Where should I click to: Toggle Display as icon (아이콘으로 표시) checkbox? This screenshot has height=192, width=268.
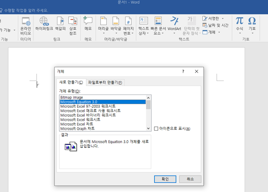pos(156,129)
